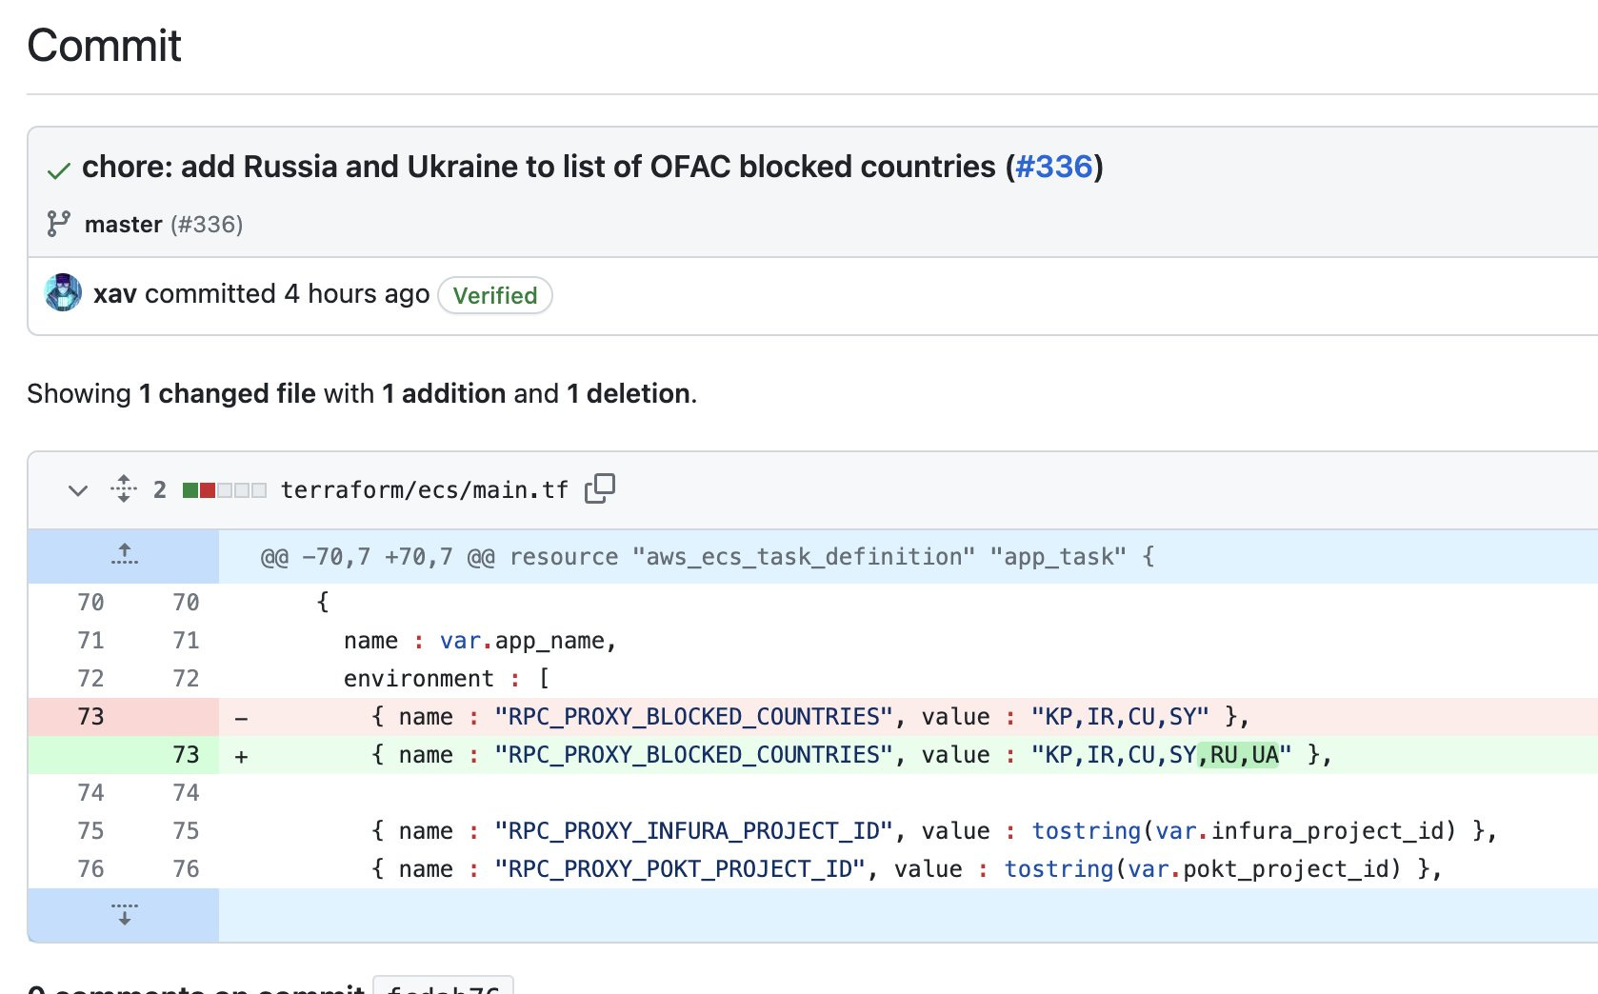Click "KP,IR,CU,SY" value on removed line
Image resolution: width=1598 pixels, height=994 pixels.
pyautogui.click(x=1120, y=717)
